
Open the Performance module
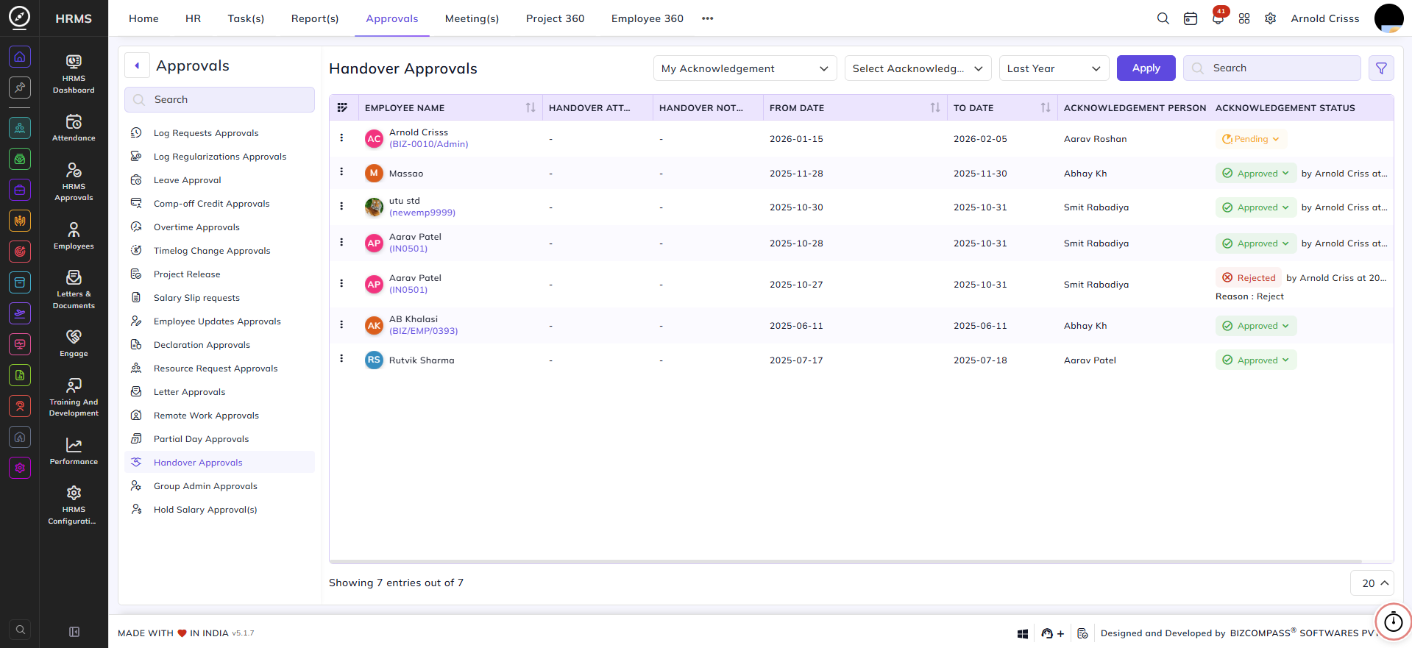pos(74,451)
